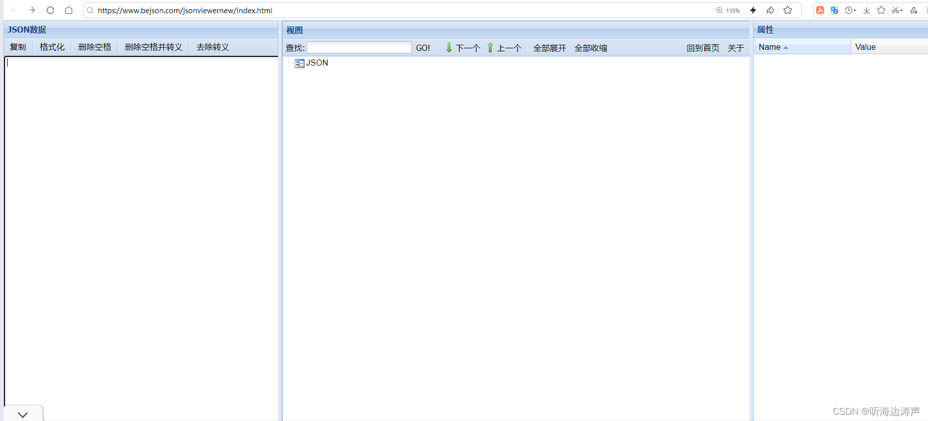This screenshot has width=928, height=421.
Task: Go to browser home page icon
Action: [x=69, y=10]
